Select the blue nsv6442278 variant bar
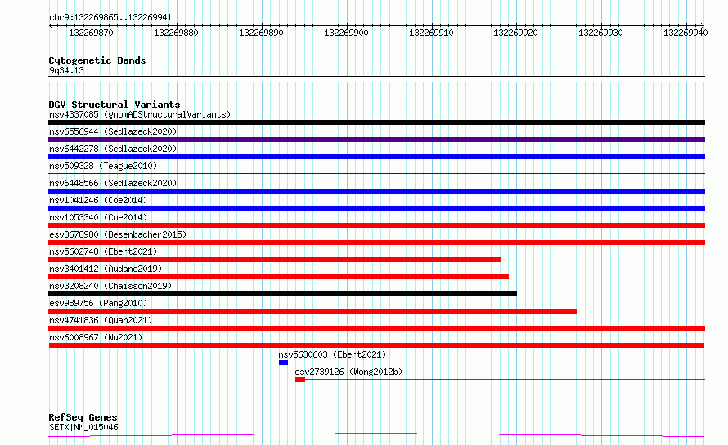Viewport: 728px width, 445px height. [376, 157]
